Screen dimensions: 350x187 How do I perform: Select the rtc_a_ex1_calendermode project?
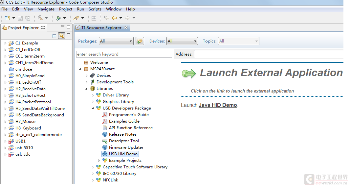pyautogui.click(x=38, y=135)
